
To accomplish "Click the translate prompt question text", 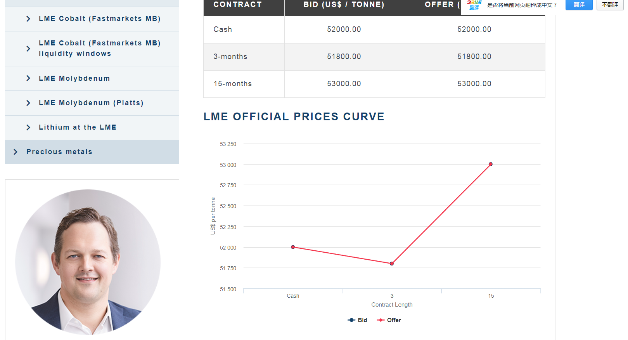I will (x=522, y=5).
